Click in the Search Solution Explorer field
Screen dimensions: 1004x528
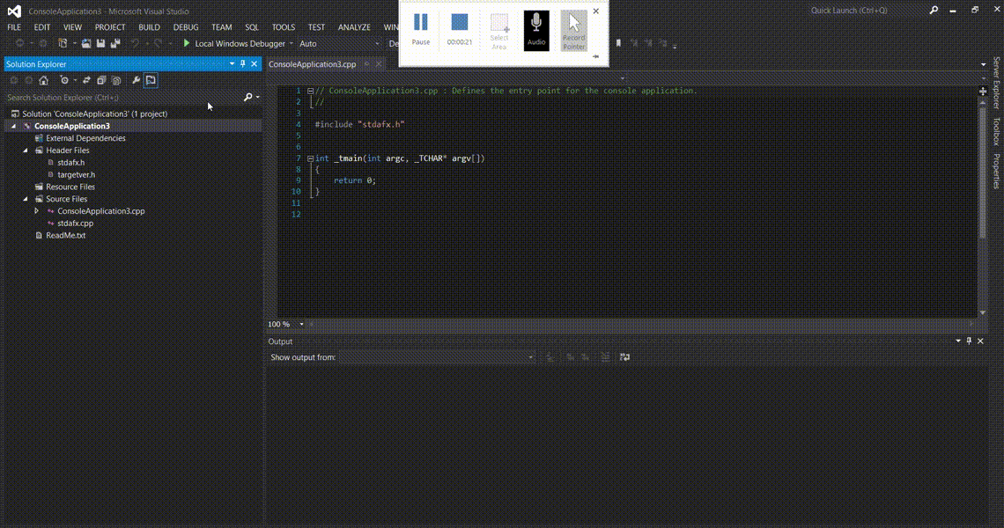click(x=123, y=98)
